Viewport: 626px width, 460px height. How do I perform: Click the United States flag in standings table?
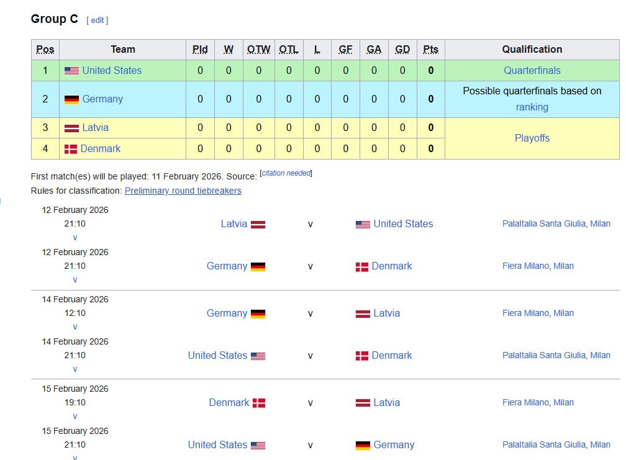coord(71,71)
